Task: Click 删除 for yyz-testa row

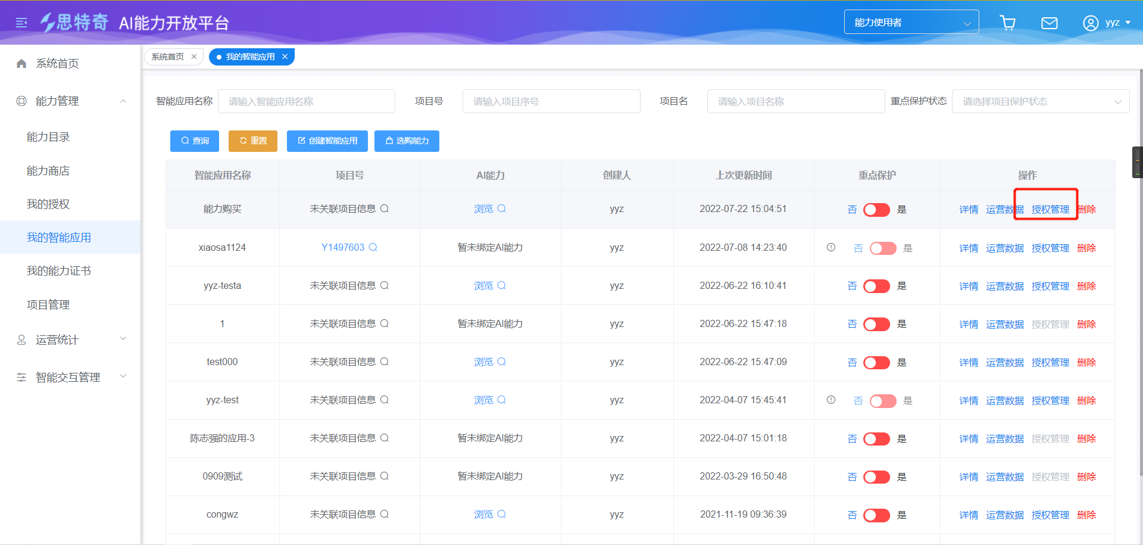Action: tap(1086, 286)
